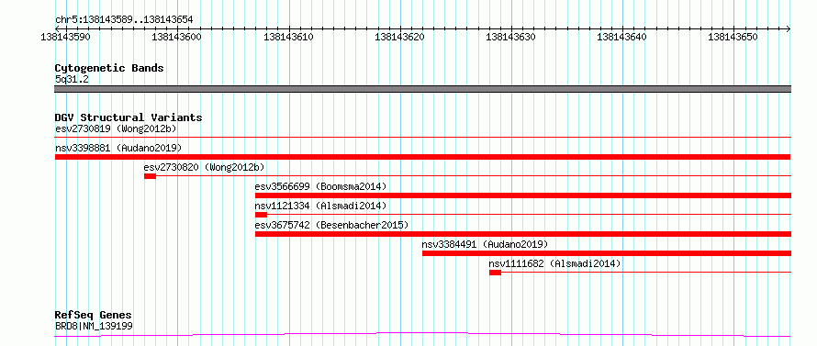Select the nsv3398881 (Audano2019) thick red bar
This screenshot has height=346, width=817.
point(422,157)
